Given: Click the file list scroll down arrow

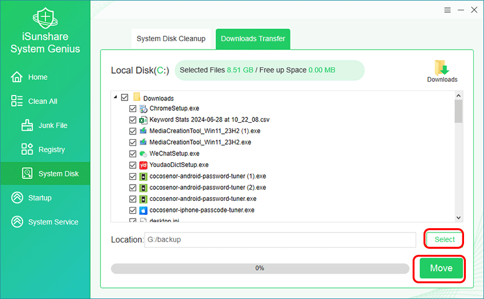Looking at the screenshot, I should click(458, 217).
